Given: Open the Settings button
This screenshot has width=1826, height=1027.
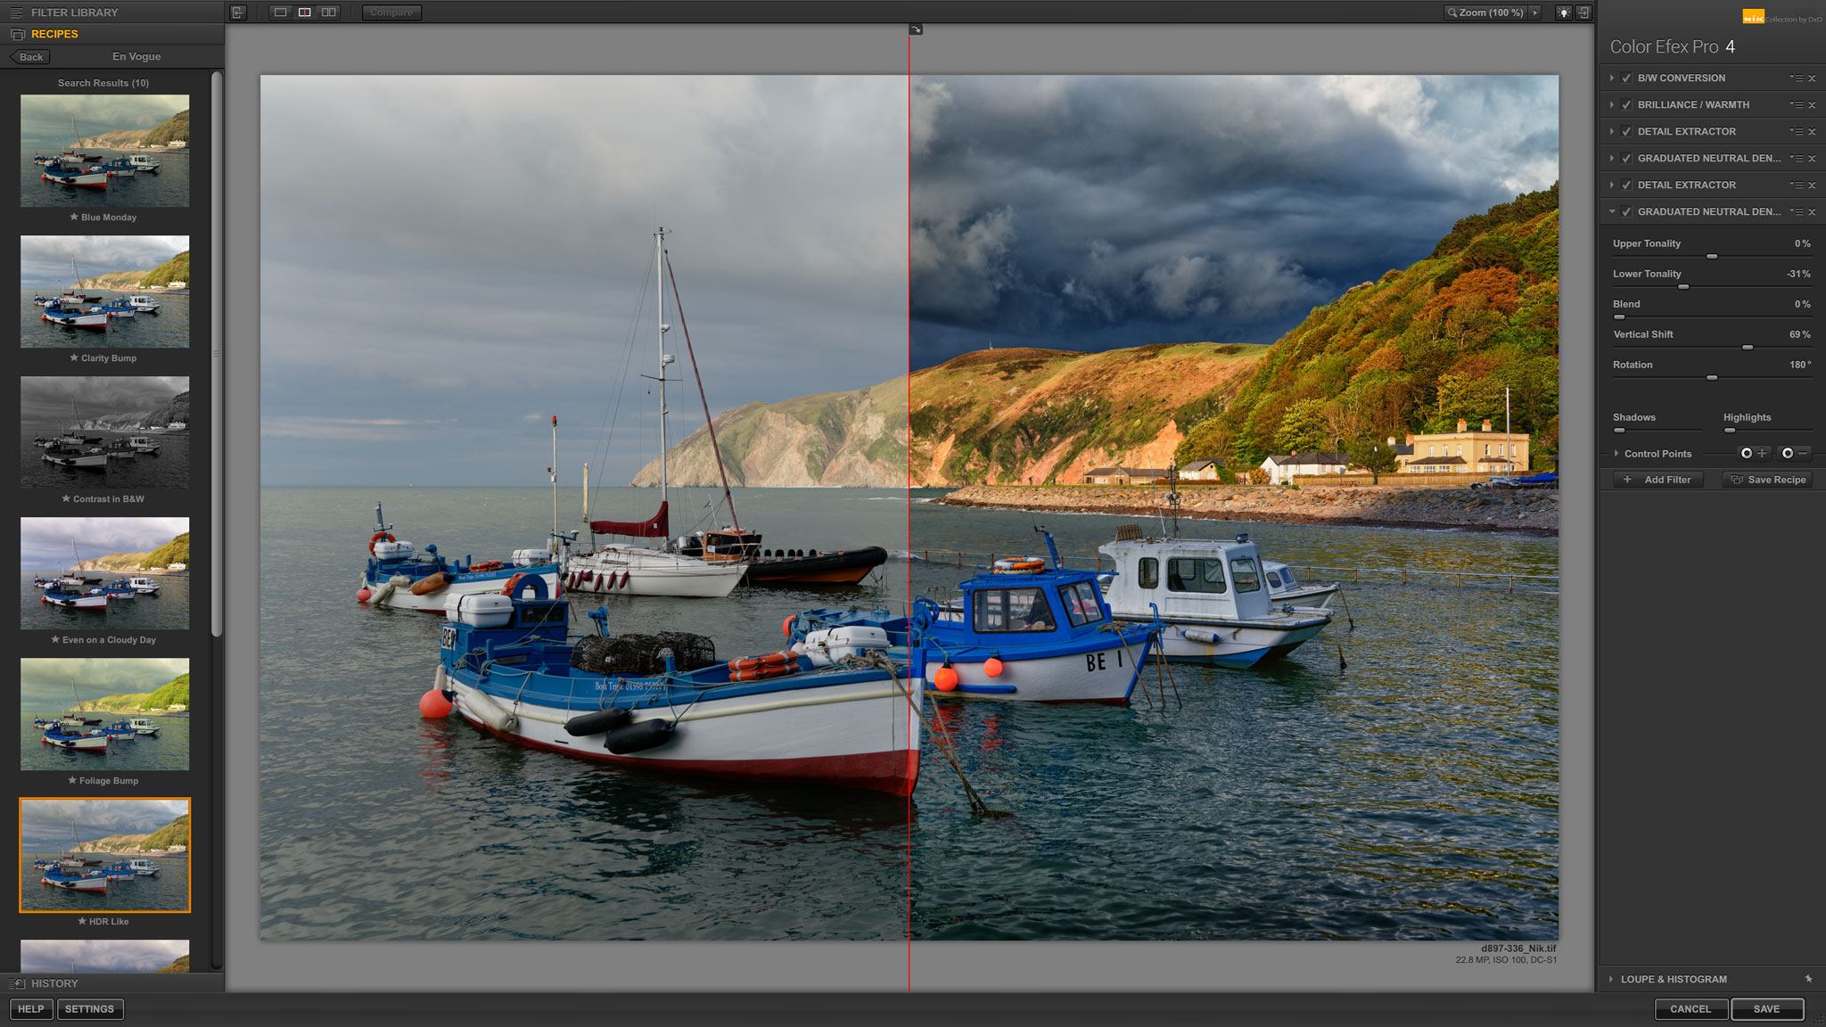Looking at the screenshot, I should click(90, 1009).
